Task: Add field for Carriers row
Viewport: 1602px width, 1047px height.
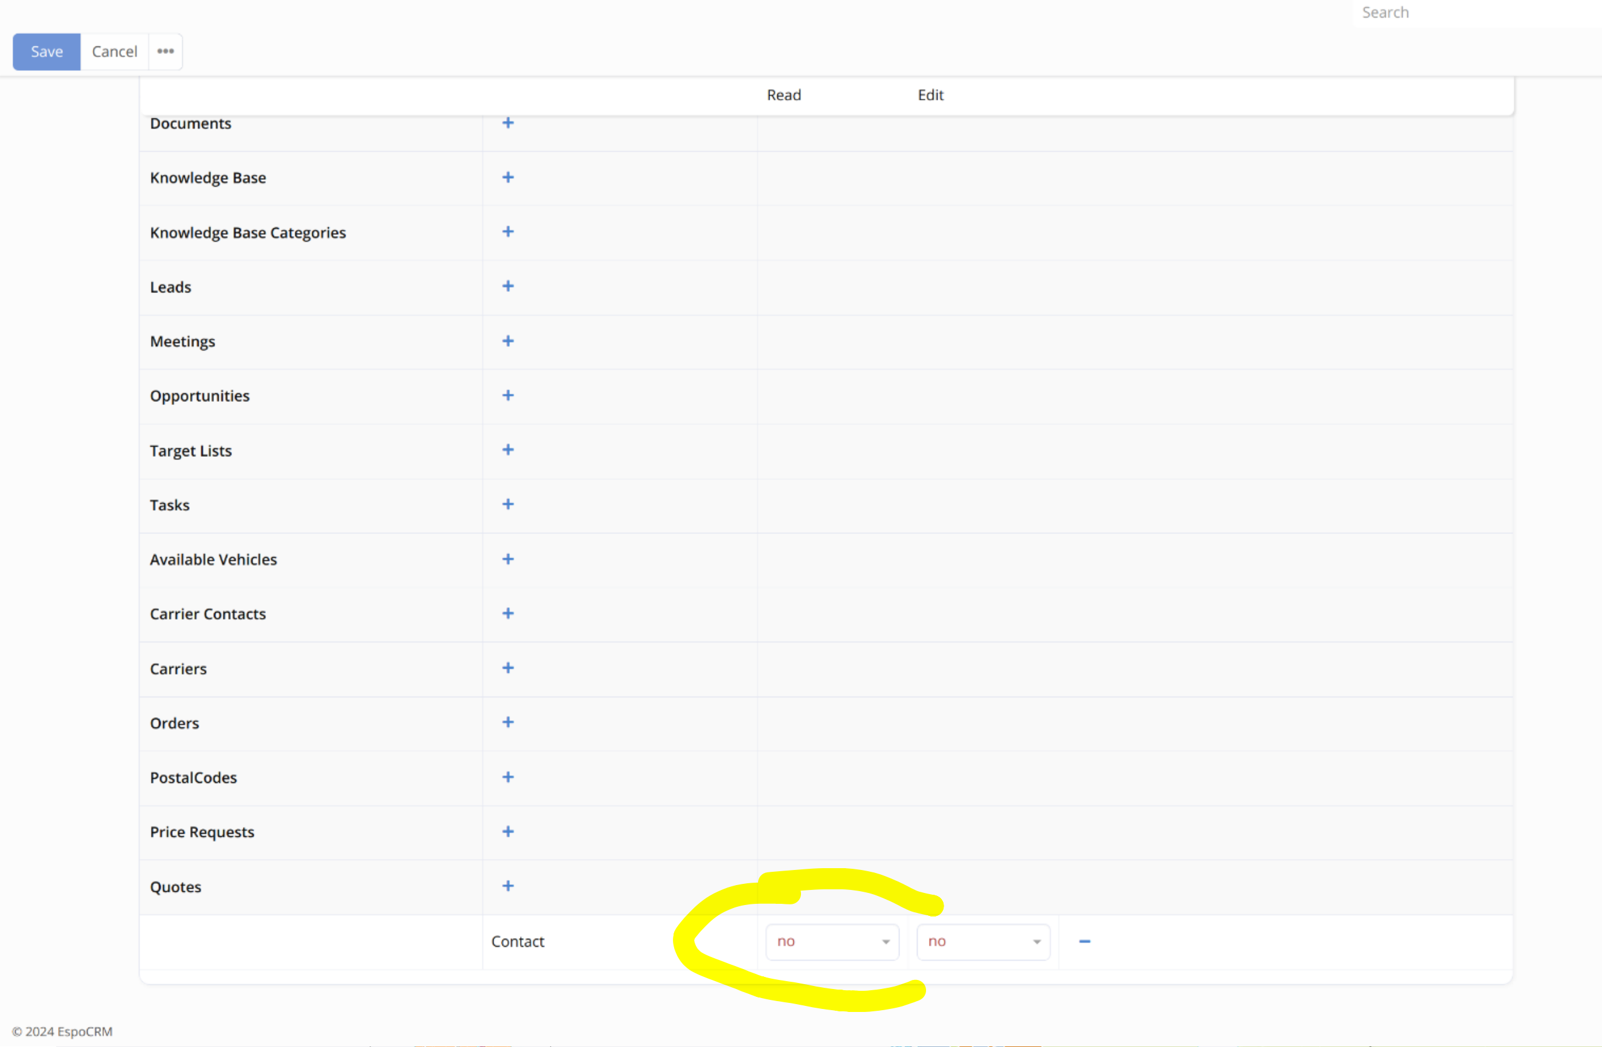Action: coord(508,668)
